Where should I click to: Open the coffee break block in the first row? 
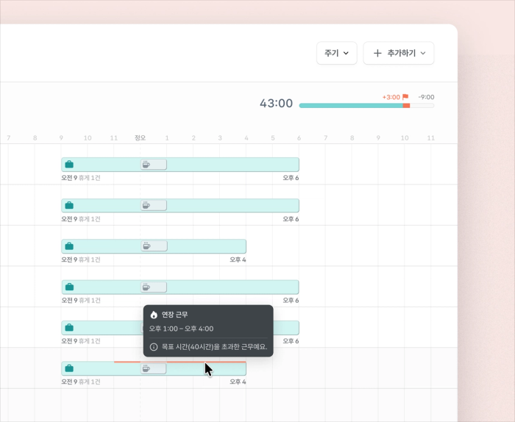pyautogui.click(x=154, y=165)
